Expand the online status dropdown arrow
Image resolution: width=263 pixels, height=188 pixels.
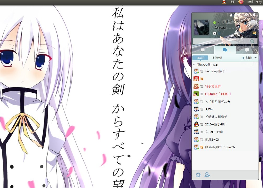click(x=218, y=23)
